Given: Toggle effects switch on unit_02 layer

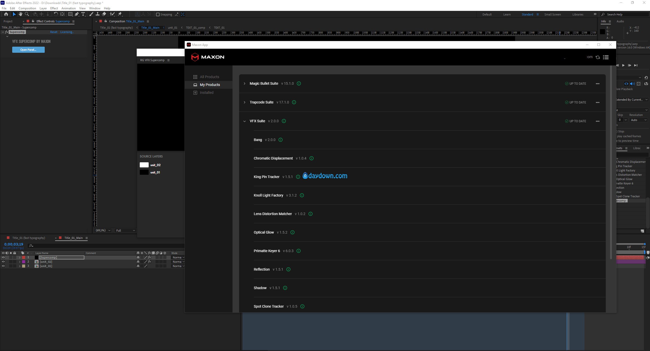Looking at the screenshot, I should tap(149, 262).
